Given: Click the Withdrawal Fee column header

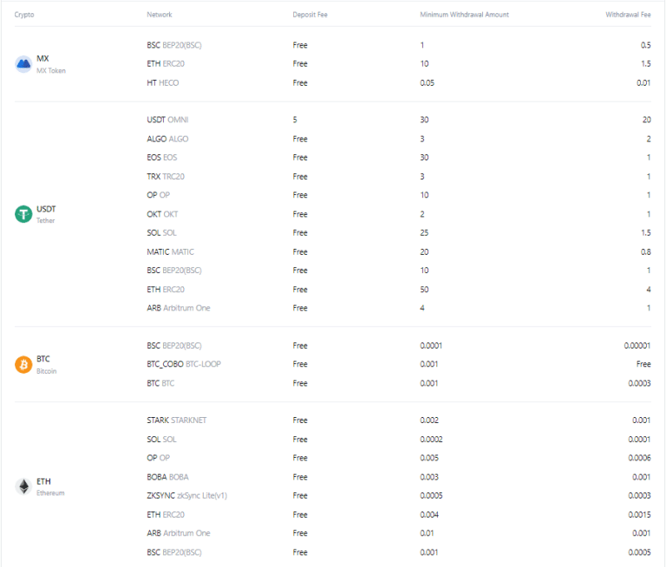Looking at the screenshot, I should click(628, 15).
